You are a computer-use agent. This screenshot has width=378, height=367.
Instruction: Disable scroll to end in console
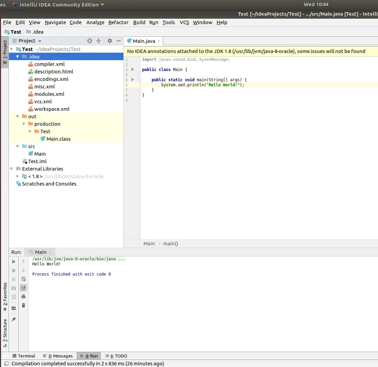[x=23, y=287]
